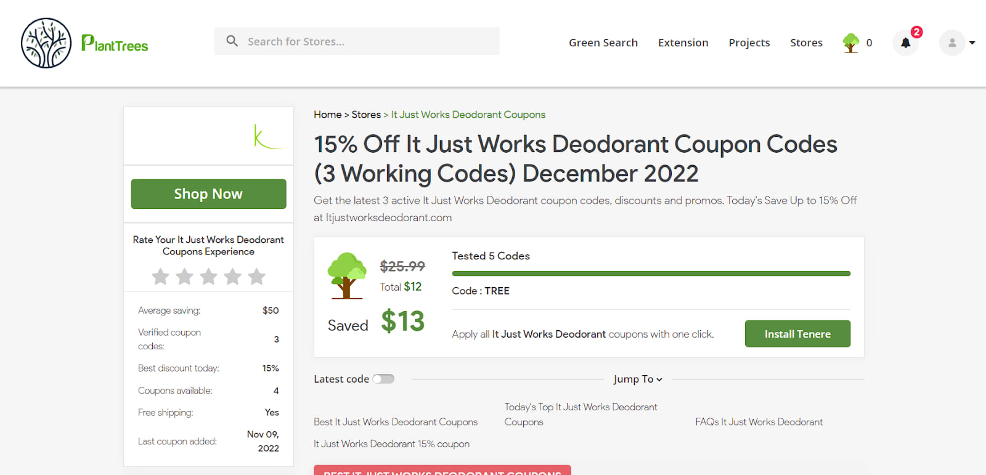Click the PlantTrees tree logo
The height and width of the screenshot is (475, 986).
[46, 43]
